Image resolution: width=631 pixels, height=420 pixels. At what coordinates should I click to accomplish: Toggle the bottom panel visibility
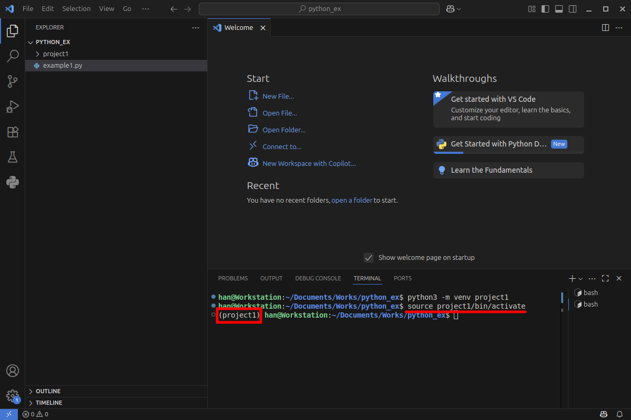(x=559, y=9)
